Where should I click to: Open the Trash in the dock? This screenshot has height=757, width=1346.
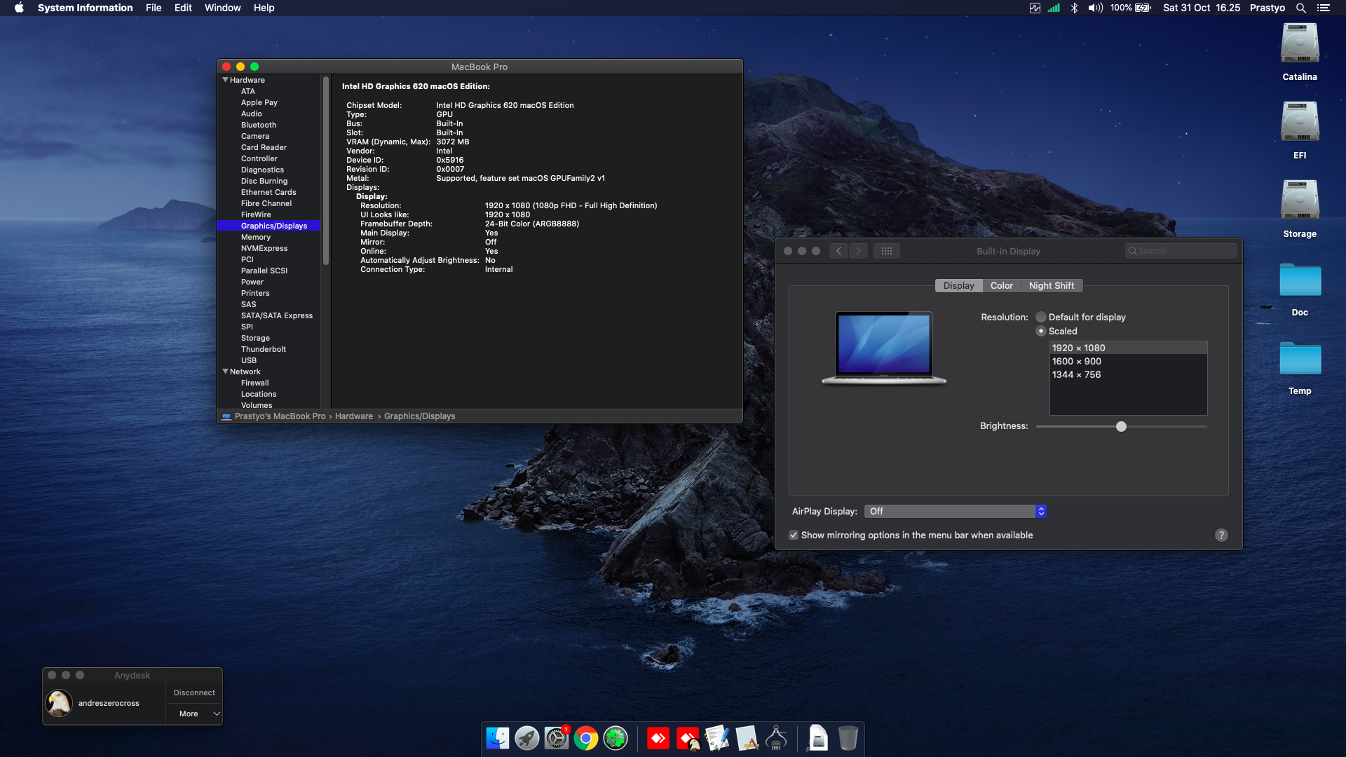tap(848, 738)
